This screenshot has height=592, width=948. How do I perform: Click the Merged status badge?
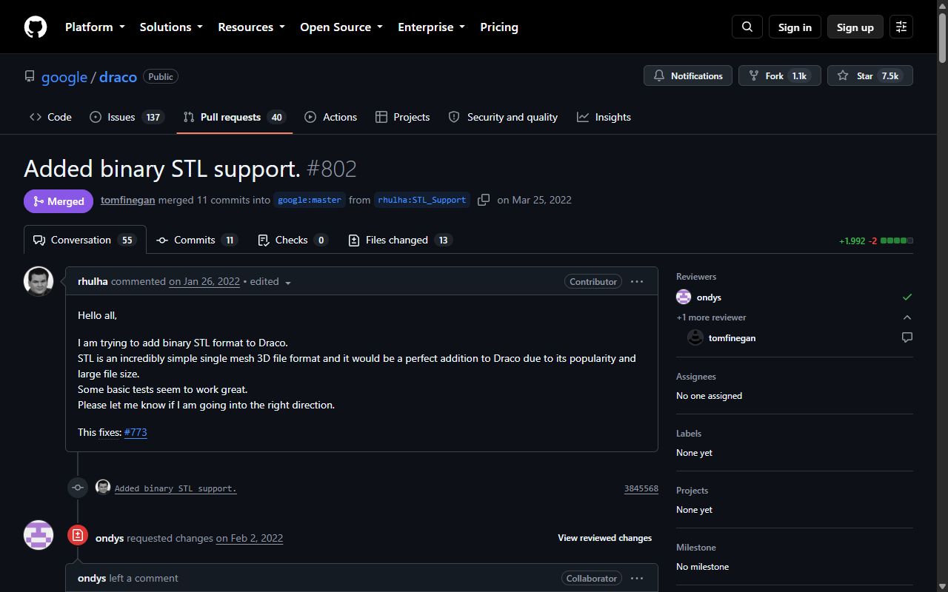[x=59, y=201]
